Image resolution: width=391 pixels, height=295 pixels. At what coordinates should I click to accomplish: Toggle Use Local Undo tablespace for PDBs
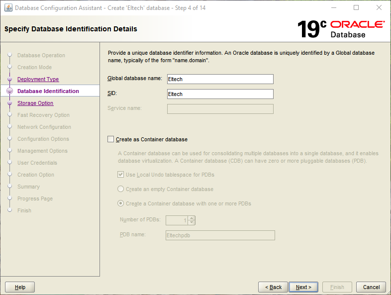[x=121, y=175]
